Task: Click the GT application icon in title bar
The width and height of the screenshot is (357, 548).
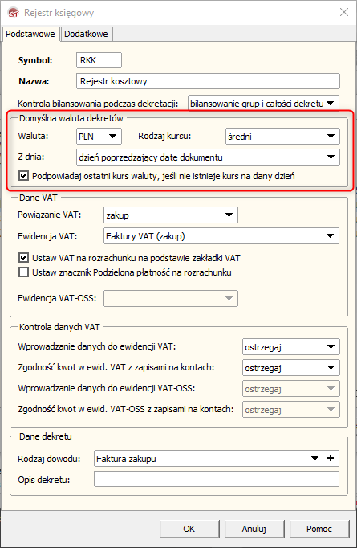Action: pyautogui.click(x=14, y=13)
